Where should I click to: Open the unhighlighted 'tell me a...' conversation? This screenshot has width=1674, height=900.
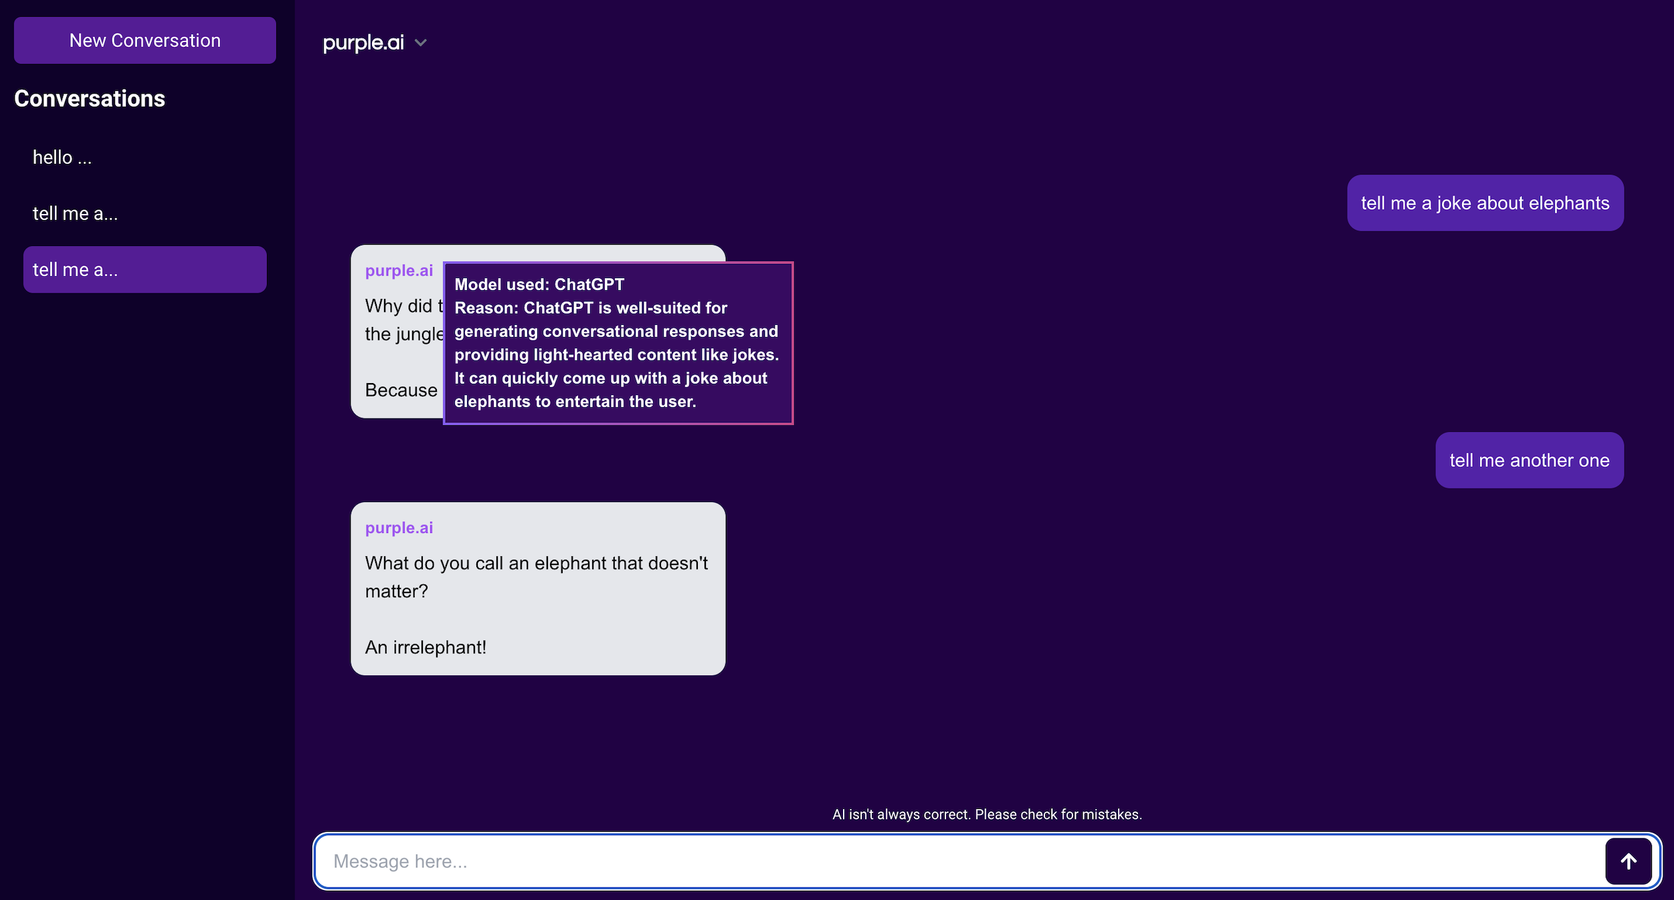(x=75, y=213)
